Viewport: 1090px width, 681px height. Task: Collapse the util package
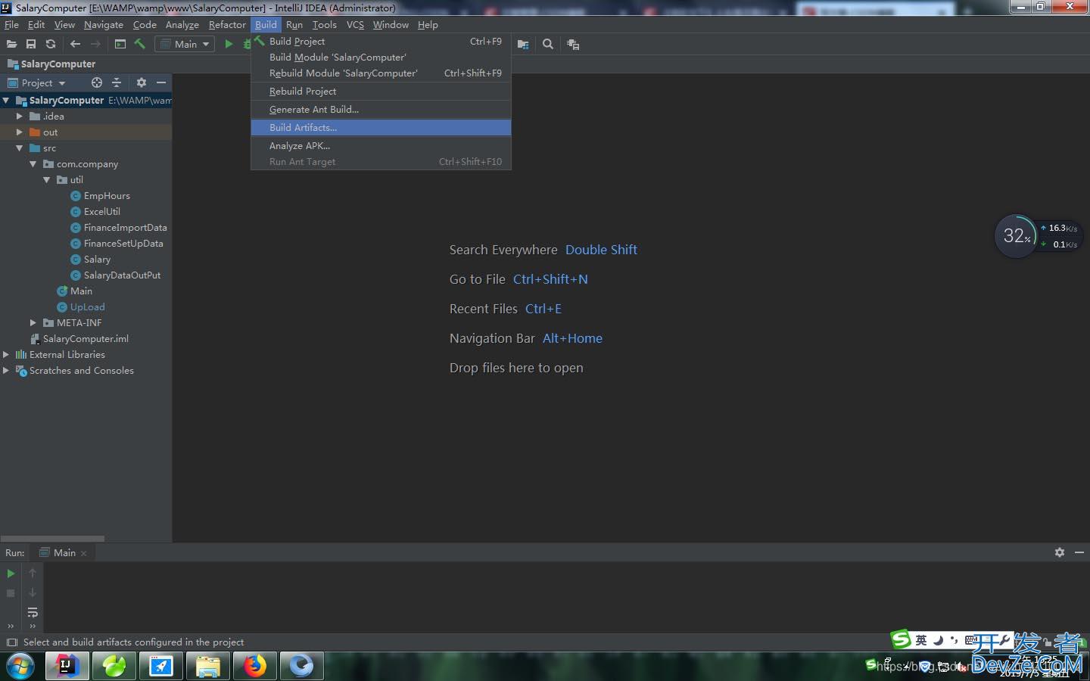point(47,179)
